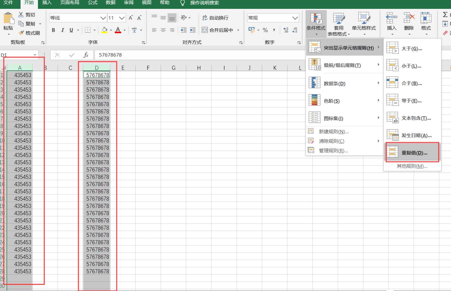Click the 操作说明搜索 search box
Viewport: 451px width, 291px height.
[x=205, y=3]
